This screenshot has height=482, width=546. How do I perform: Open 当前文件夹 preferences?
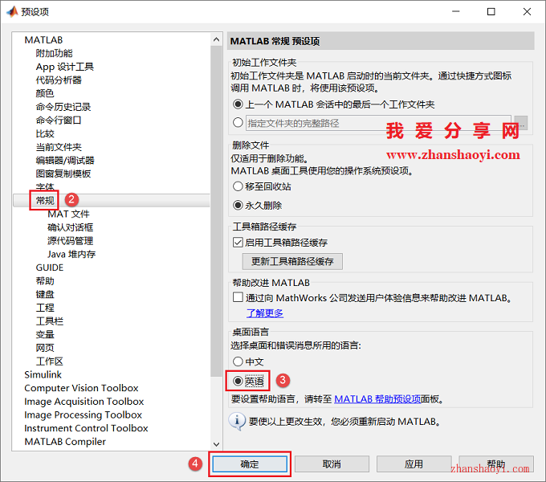[59, 147]
